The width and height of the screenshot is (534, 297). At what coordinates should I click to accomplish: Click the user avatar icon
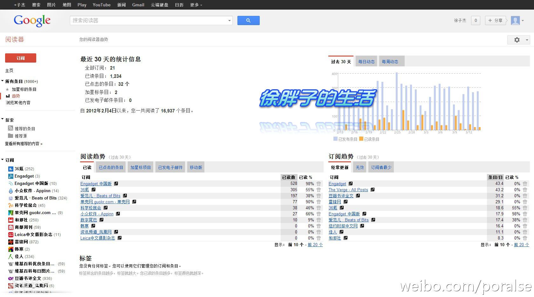pos(515,20)
